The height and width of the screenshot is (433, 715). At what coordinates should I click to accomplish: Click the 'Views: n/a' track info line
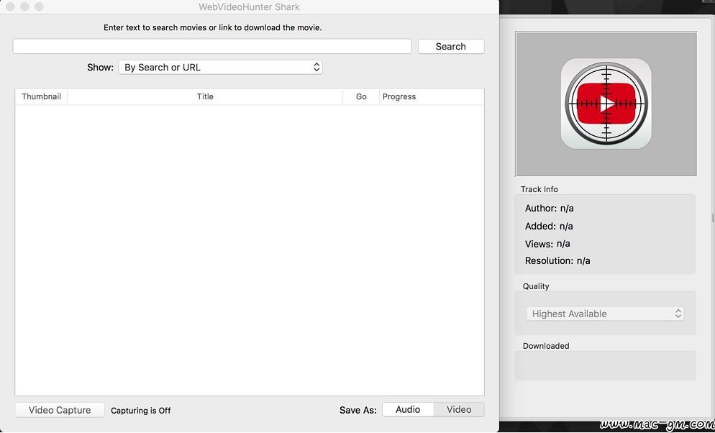click(x=547, y=244)
